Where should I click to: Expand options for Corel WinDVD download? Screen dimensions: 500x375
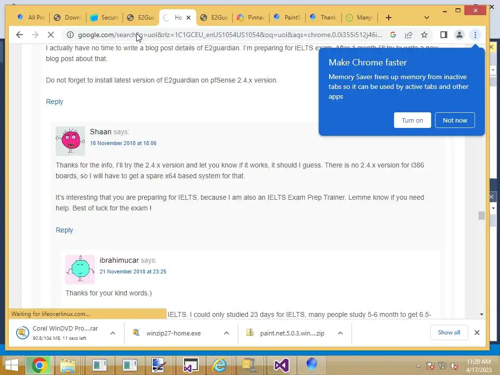click(113, 333)
